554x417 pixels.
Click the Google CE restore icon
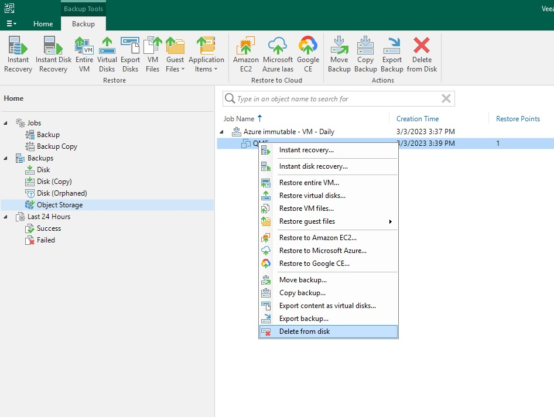pos(308,54)
